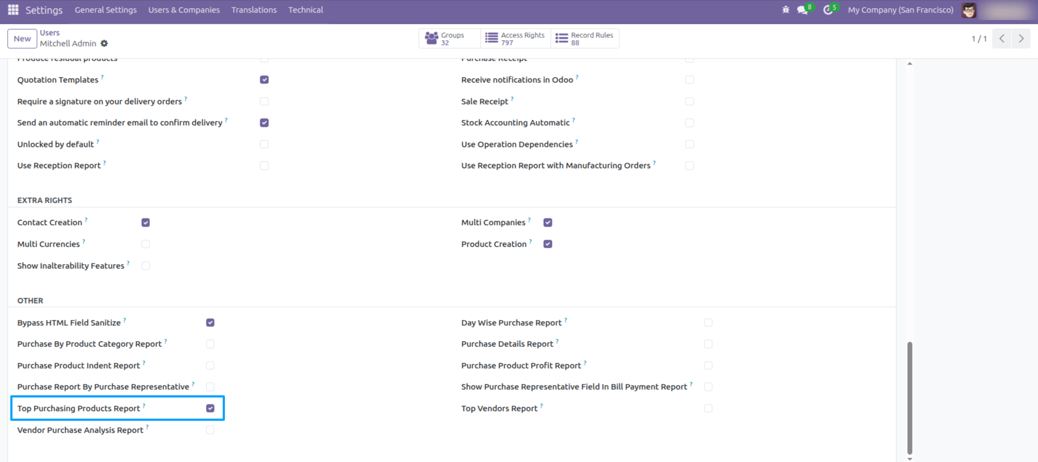The image size is (1038, 462).
Task: Open the Groups stat button
Action: [x=450, y=39]
